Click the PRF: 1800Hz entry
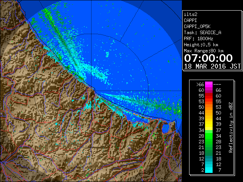This screenshot has width=243, height=182. (x=198, y=39)
